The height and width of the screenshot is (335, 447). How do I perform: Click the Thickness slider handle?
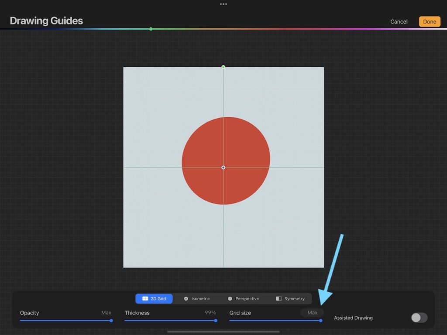[x=216, y=321]
